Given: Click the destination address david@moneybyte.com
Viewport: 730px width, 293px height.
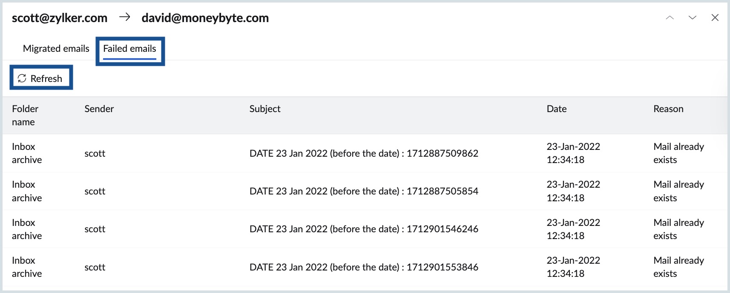Looking at the screenshot, I should click(x=205, y=18).
